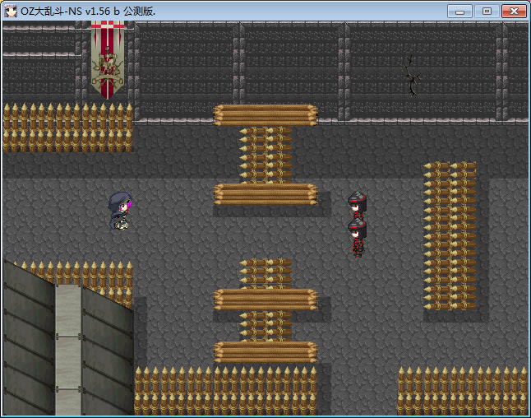Click the hooded purple-haired player character
This screenshot has height=418, width=531.
(120, 211)
